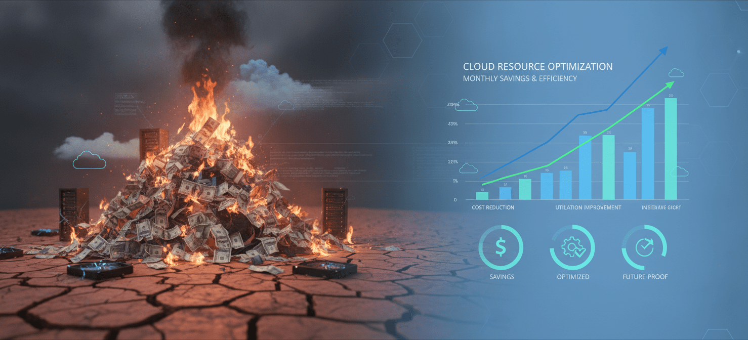Open the clock Future-Proof icon

pyautogui.click(x=644, y=247)
